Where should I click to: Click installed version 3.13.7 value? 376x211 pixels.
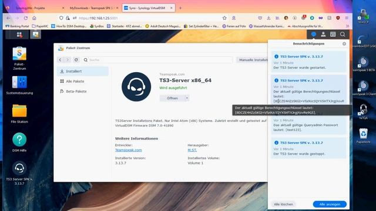tap(120, 163)
